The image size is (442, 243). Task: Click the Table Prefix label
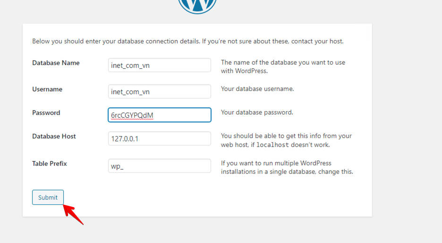50,164
